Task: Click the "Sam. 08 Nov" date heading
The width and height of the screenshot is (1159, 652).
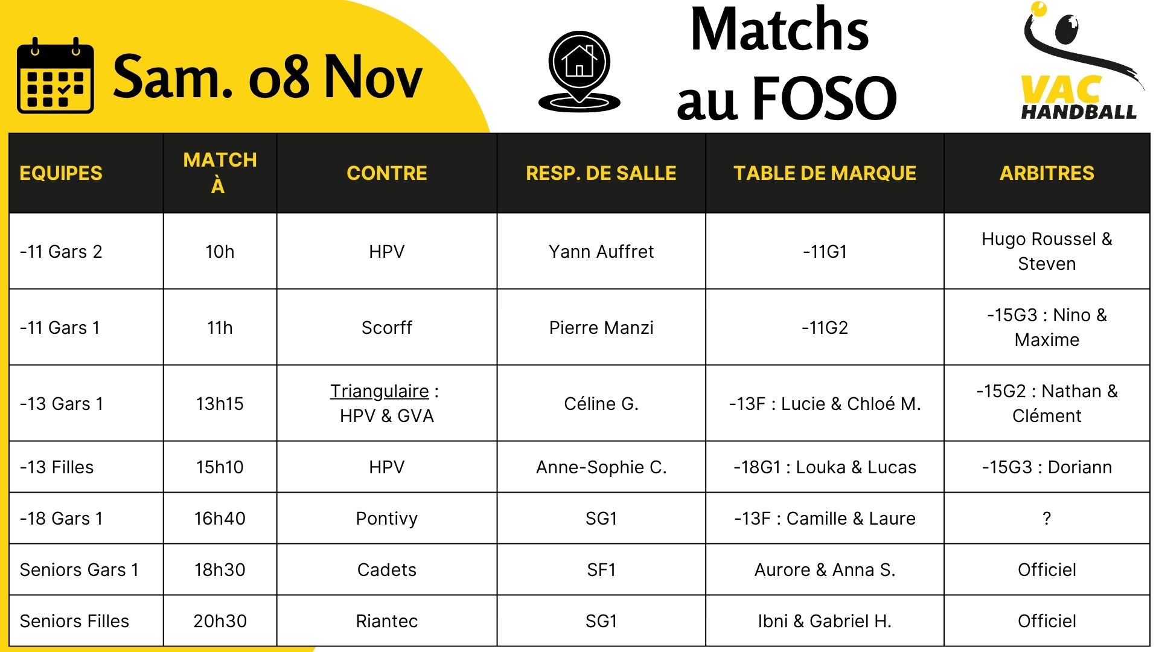Action: tap(267, 77)
